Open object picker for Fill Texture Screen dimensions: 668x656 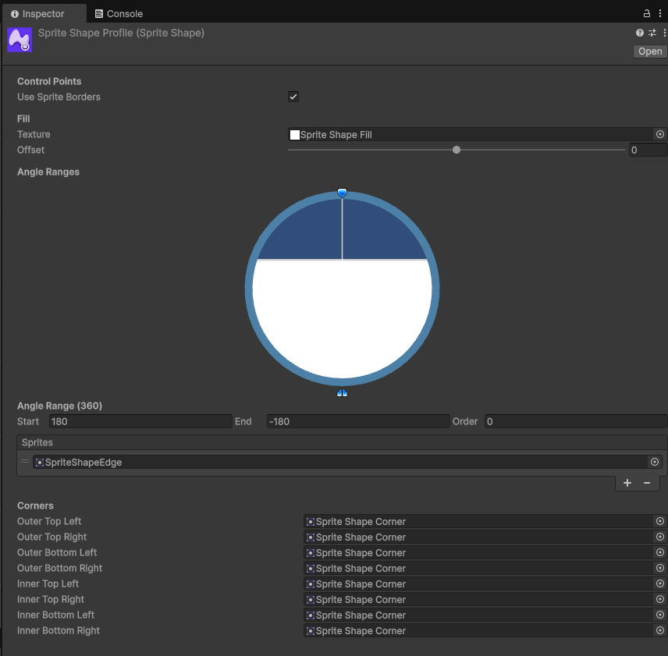click(x=660, y=134)
